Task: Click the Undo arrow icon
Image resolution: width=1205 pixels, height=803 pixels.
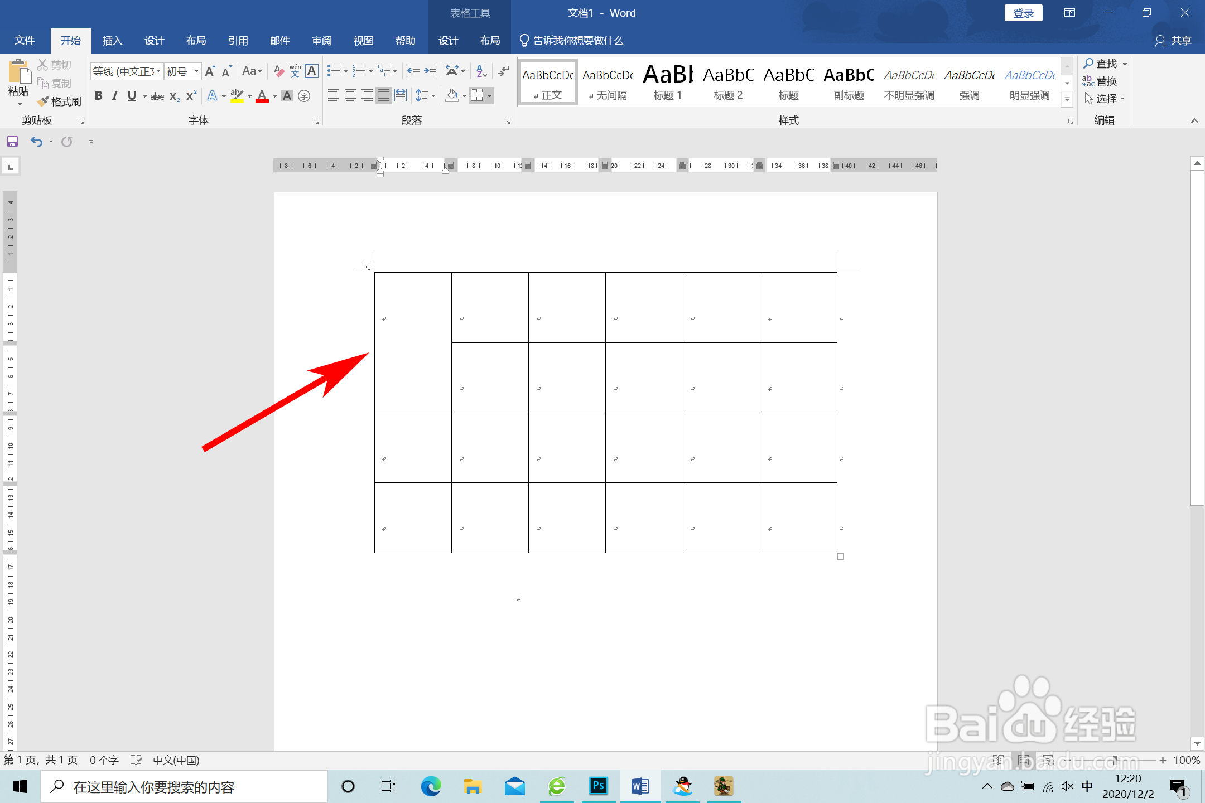Action: click(x=36, y=142)
